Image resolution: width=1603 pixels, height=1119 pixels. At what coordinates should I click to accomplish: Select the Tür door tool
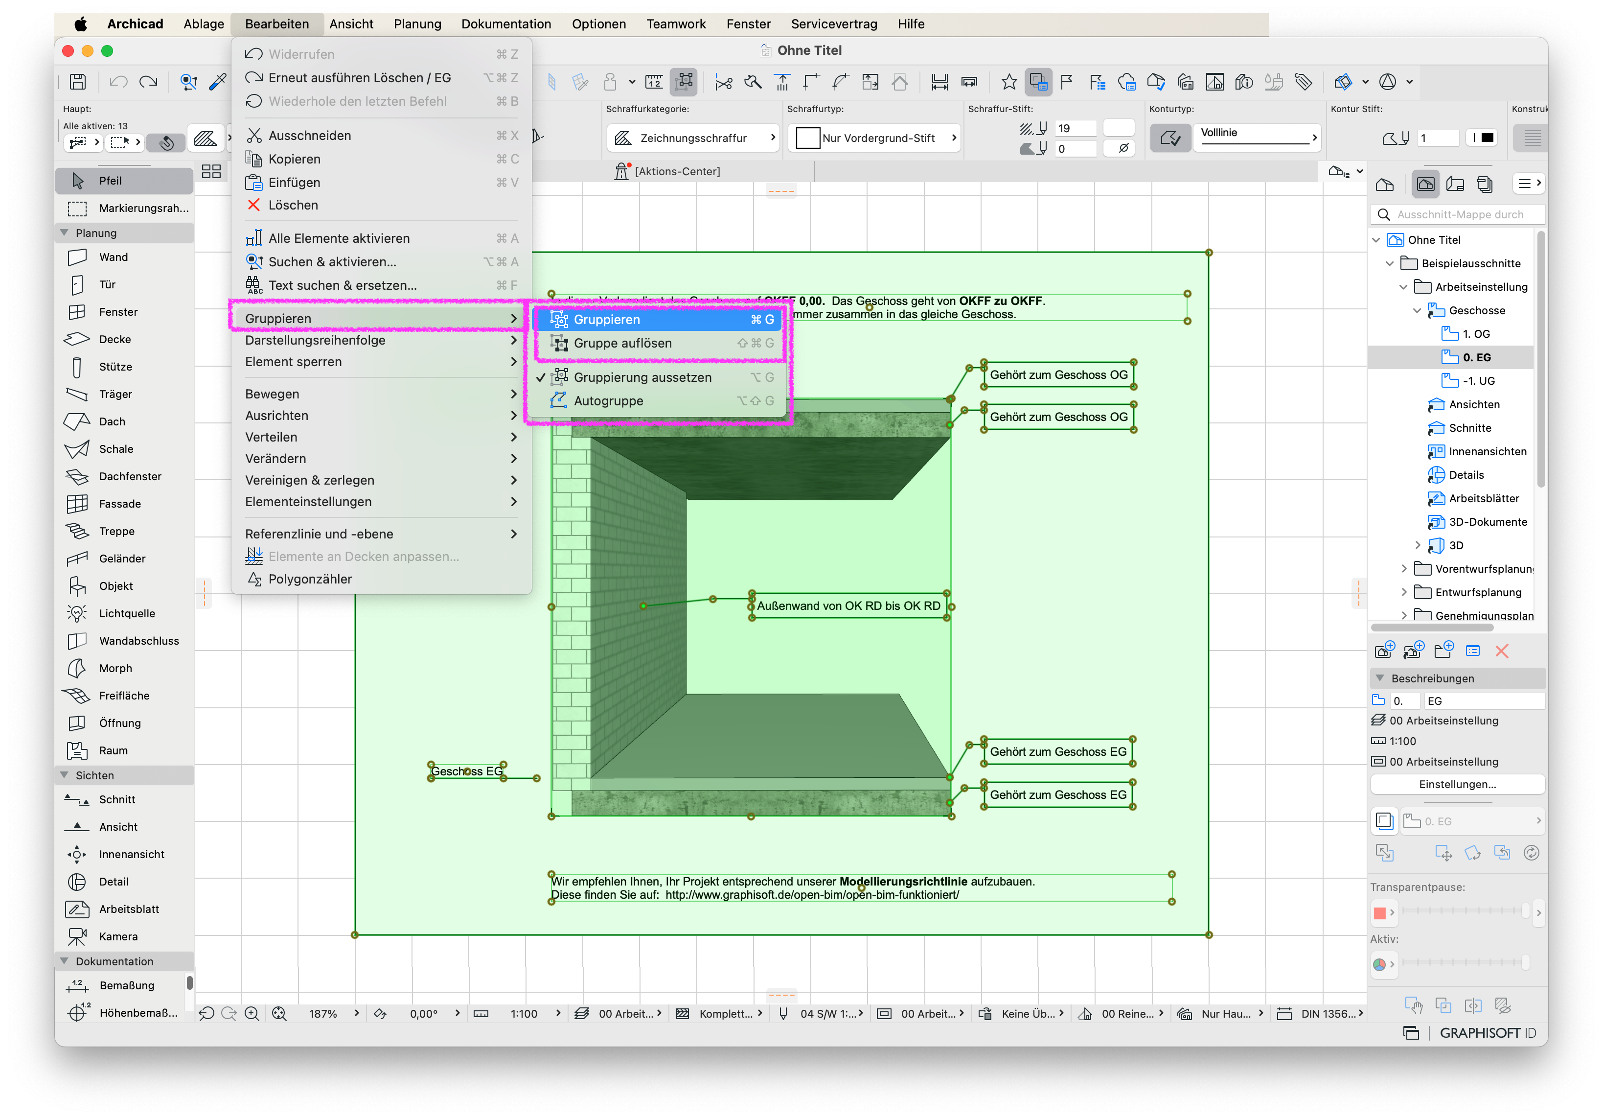click(124, 284)
